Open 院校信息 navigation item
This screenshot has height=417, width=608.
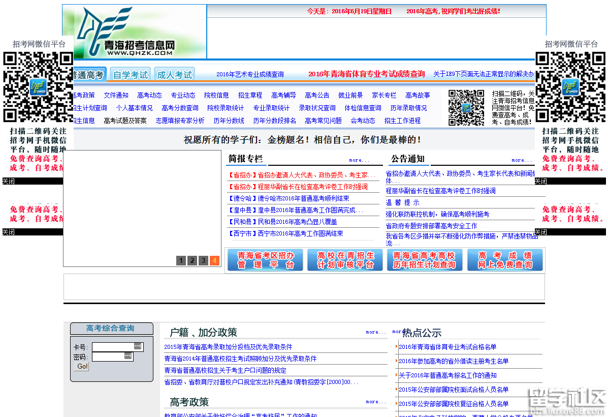[x=216, y=95]
